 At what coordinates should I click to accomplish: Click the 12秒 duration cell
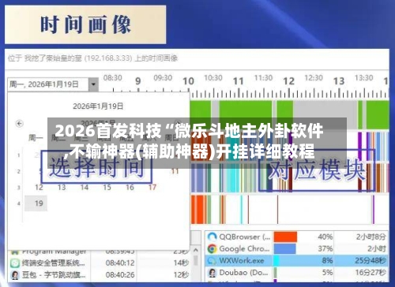(181, 274)
